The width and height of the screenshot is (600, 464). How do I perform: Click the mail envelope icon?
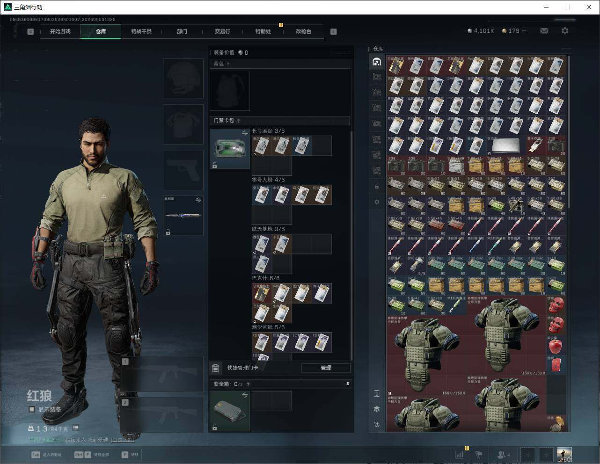point(544,31)
